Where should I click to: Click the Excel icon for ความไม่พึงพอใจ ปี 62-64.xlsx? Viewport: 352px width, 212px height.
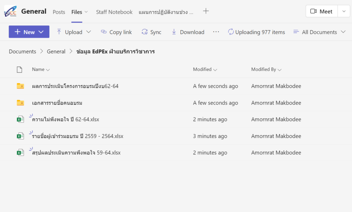click(x=21, y=119)
